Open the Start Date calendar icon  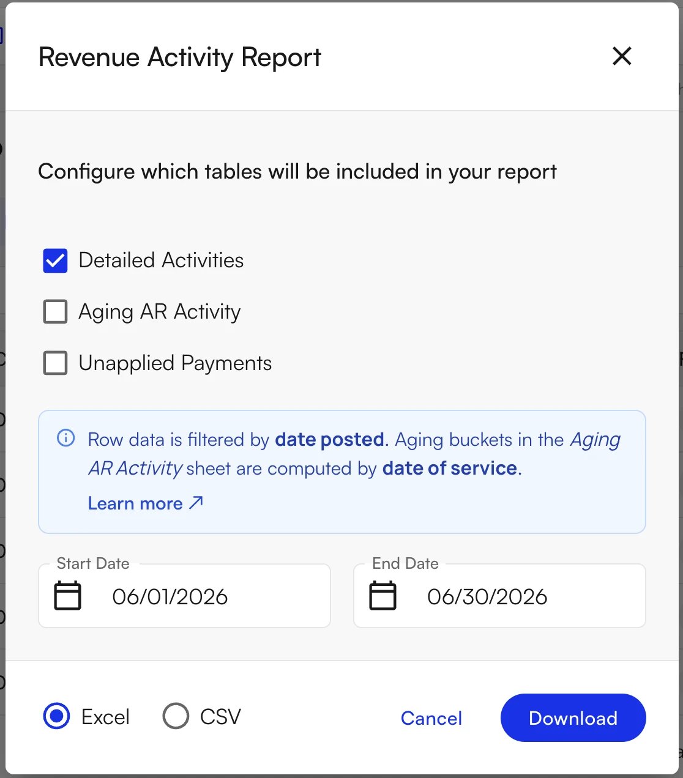pyautogui.click(x=67, y=596)
